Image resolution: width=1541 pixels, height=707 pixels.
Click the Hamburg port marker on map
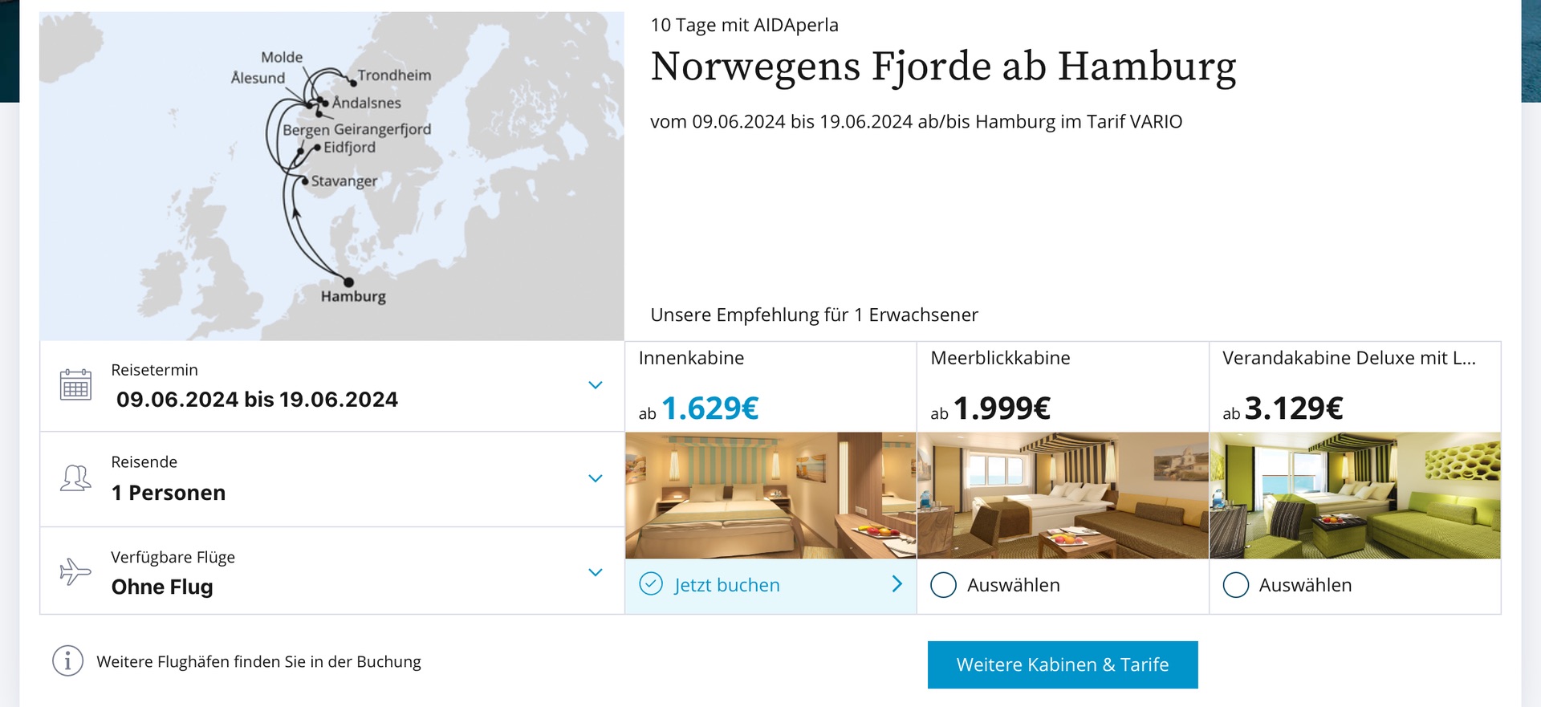pyautogui.click(x=348, y=282)
